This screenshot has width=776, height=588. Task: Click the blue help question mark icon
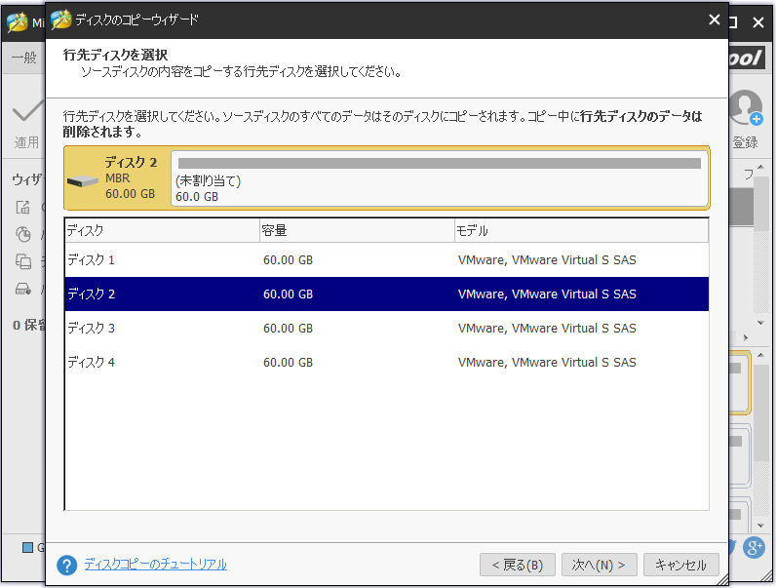tap(66, 565)
